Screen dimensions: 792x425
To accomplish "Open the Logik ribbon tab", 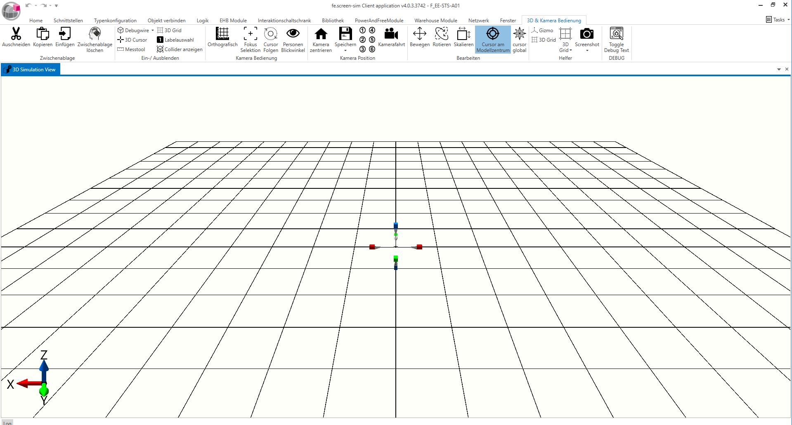I will pos(203,20).
